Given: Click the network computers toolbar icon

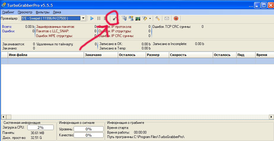Looking at the screenshot, I should (131, 18).
